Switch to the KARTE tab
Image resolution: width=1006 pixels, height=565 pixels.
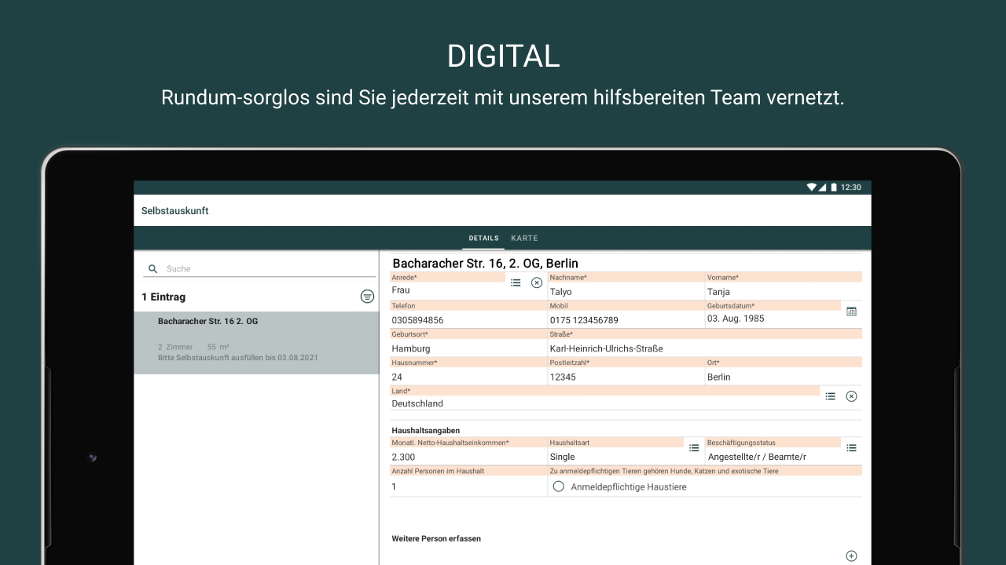click(524, 238)
